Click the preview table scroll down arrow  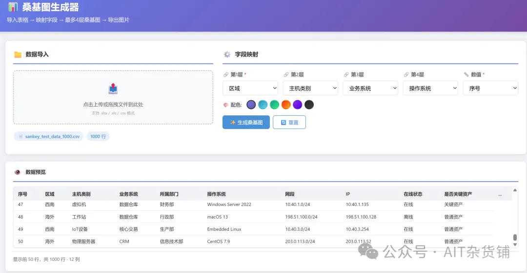pos(515,245)
